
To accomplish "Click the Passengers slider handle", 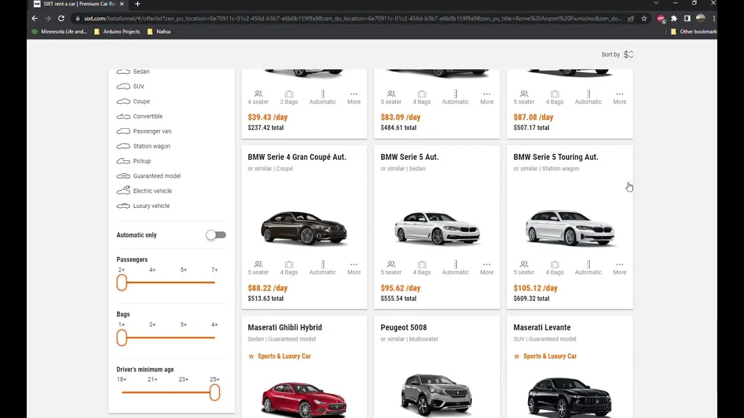I will (121, 283).
